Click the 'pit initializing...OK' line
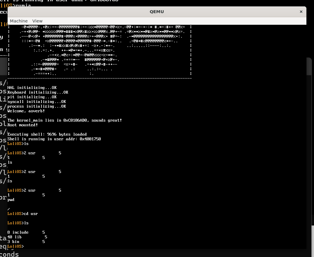 32,97
